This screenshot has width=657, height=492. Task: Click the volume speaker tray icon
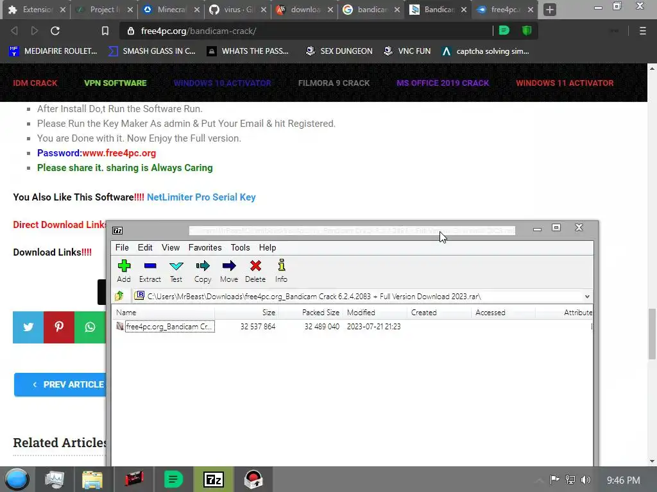(x=586, y=480)
